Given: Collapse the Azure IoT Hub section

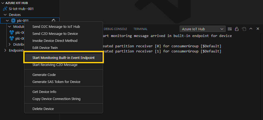Looking at the screenshot, I should click(3, 3).
